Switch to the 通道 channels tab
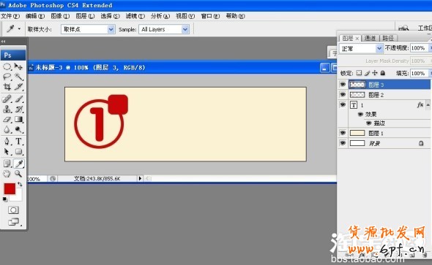The width and height of the screenshot is (432, 265). pos(370,38)
